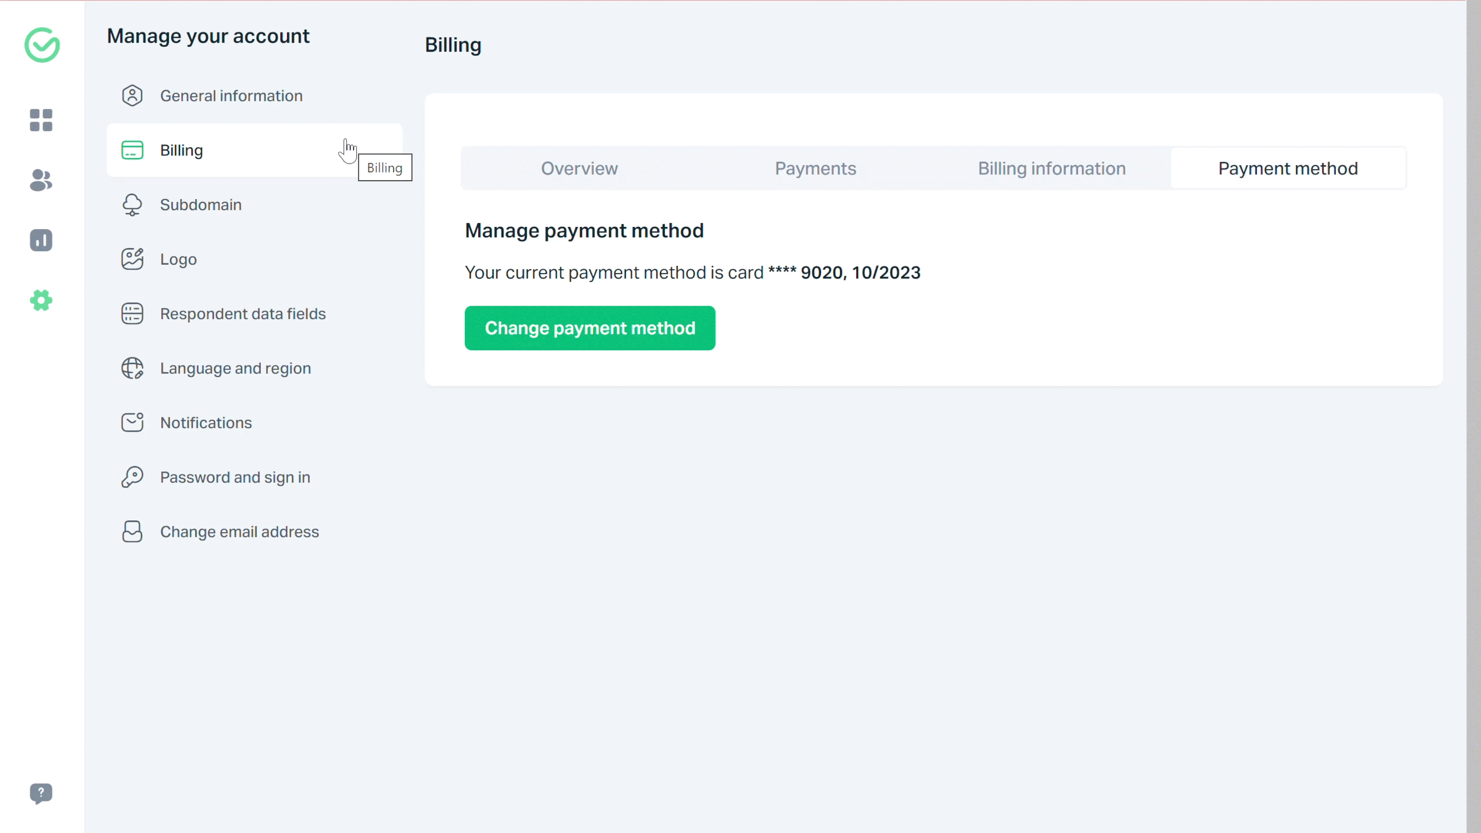
Task: Go to General information settings
Action: tap(231, 96)
